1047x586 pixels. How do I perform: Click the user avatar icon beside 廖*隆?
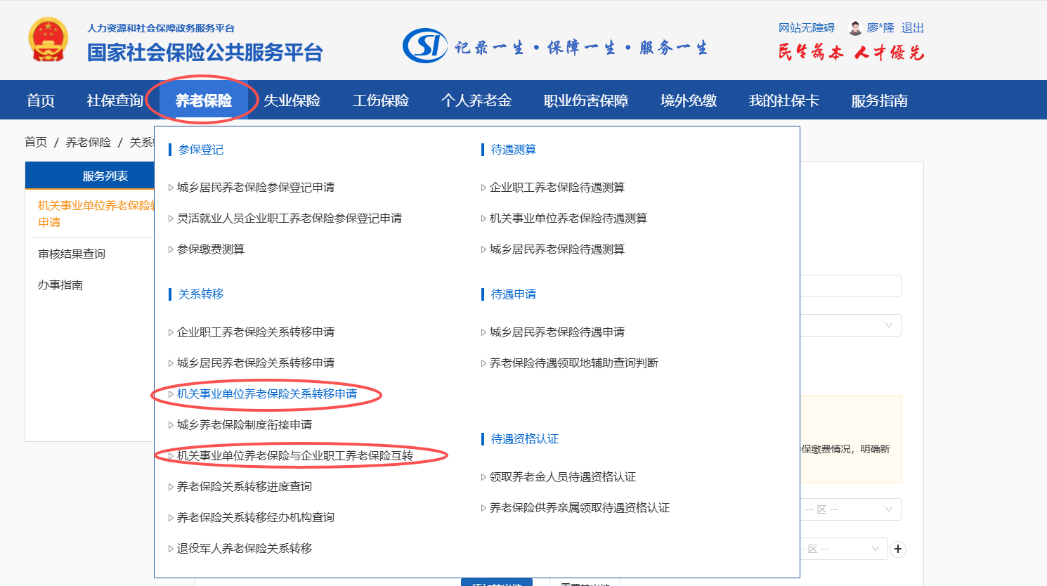855,28
